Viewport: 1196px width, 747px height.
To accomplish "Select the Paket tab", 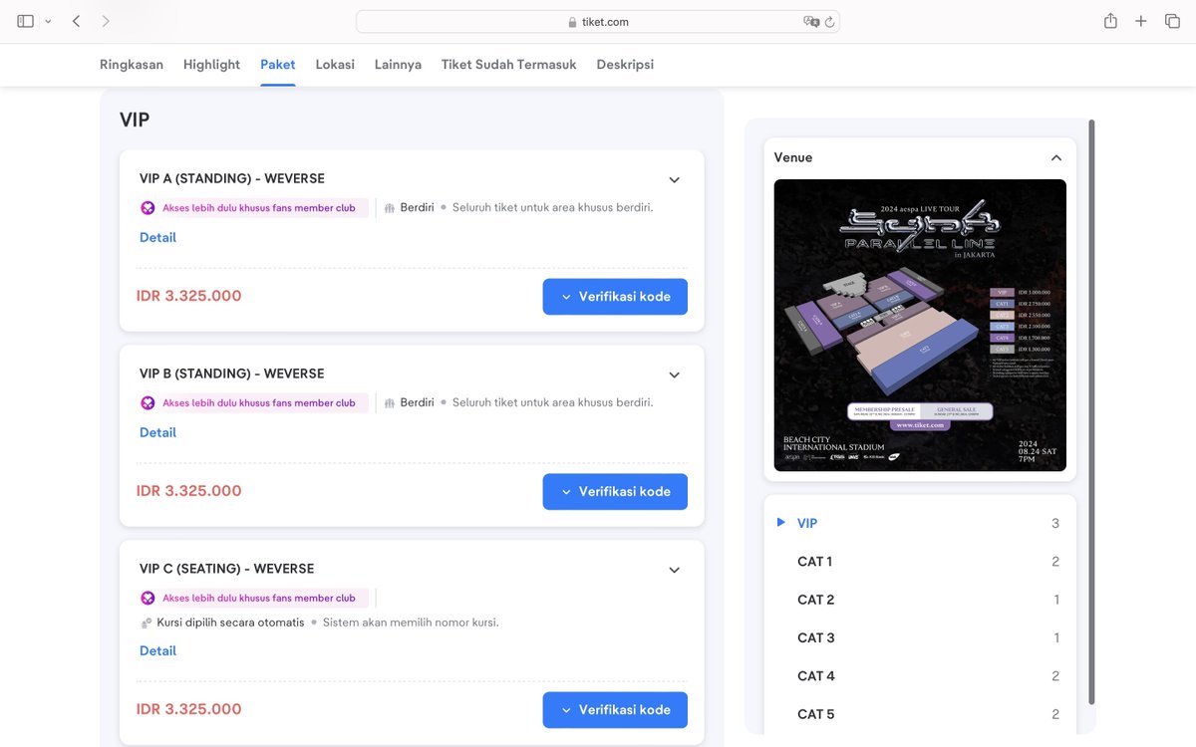I will (278, 65).
